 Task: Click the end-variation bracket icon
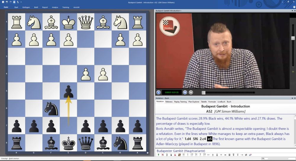[167, 155]
